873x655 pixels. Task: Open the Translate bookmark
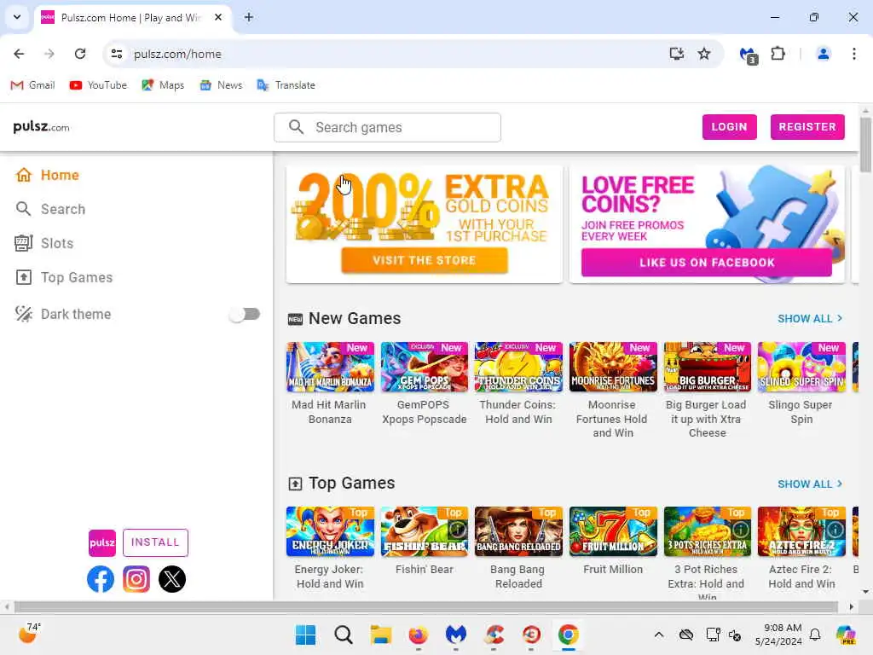pyautogui.click(x=286, y=85)
